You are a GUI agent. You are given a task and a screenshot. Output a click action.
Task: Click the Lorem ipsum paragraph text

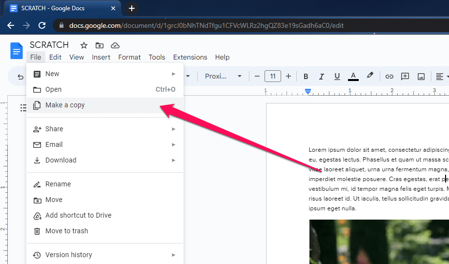[379, 179]
